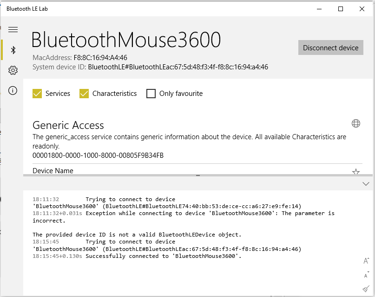Click the BluetoothMouse3600 device title
The width and height of the screenshot is (375, 297).
(126, 40)
